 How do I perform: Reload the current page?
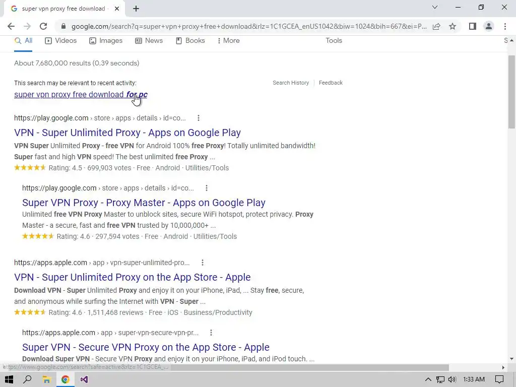[43, 26]
